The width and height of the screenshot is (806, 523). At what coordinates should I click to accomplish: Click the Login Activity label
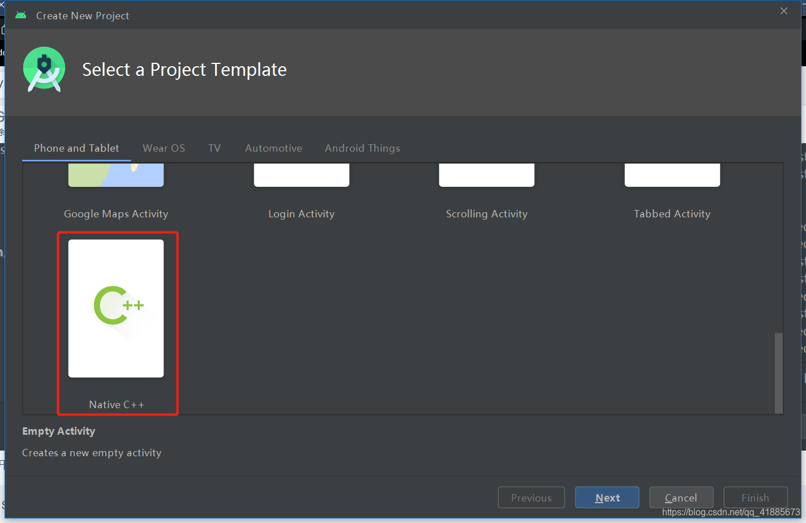302,214
